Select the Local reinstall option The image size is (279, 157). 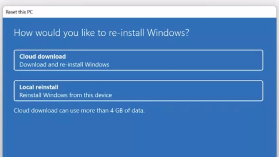(138, 91)
